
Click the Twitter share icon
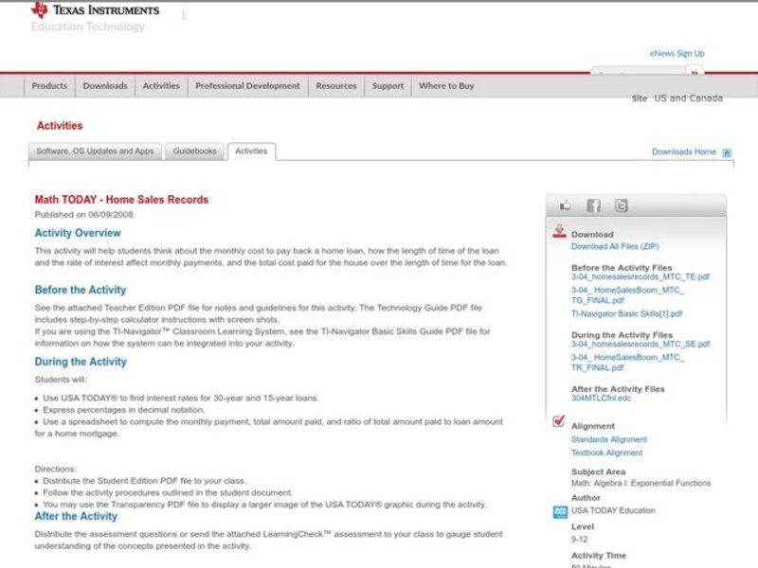pyautogui.click(x=622, y=204)
